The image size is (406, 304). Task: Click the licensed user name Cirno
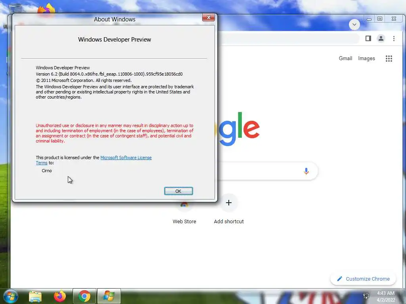(x=47, y=171)
